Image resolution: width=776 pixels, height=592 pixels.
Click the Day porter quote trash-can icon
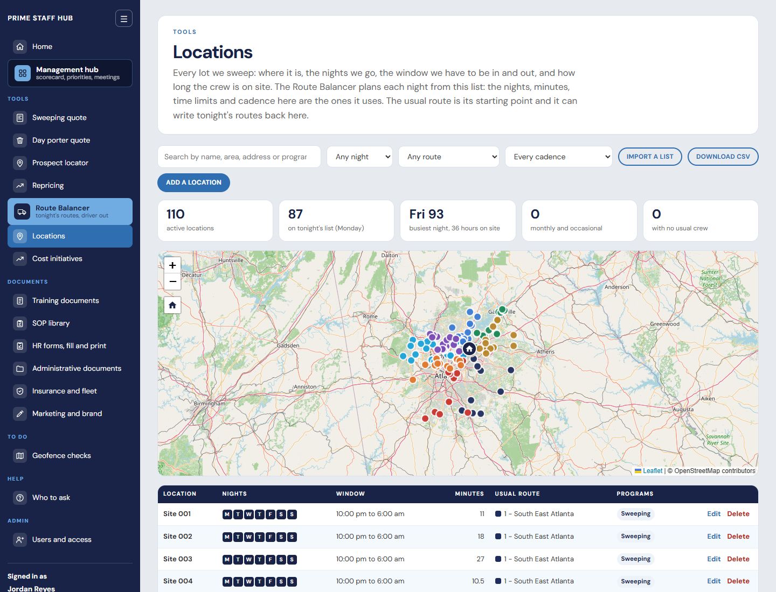coord(20,140)
